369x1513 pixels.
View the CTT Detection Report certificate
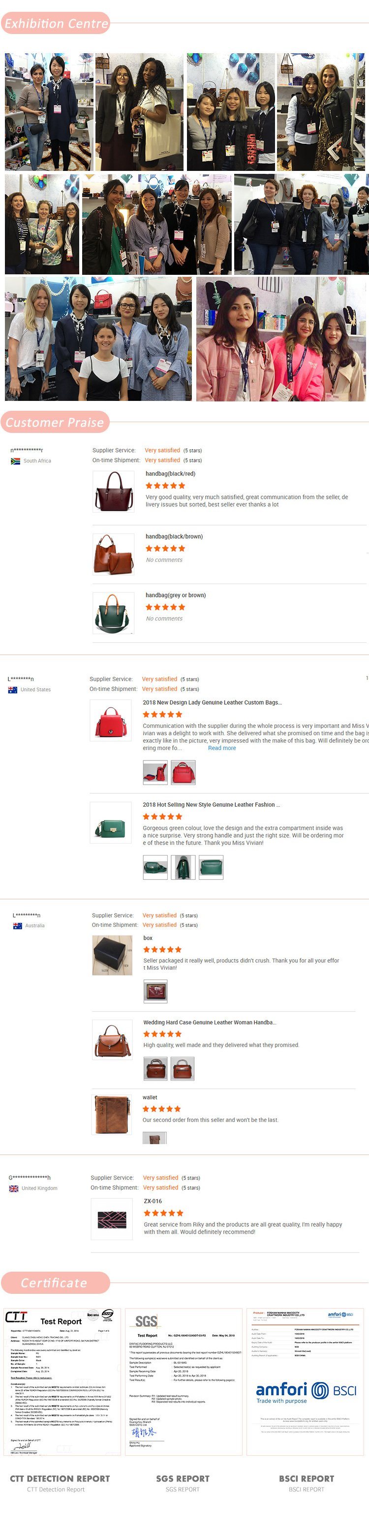pyautogui.click(x=61, y=1381)
